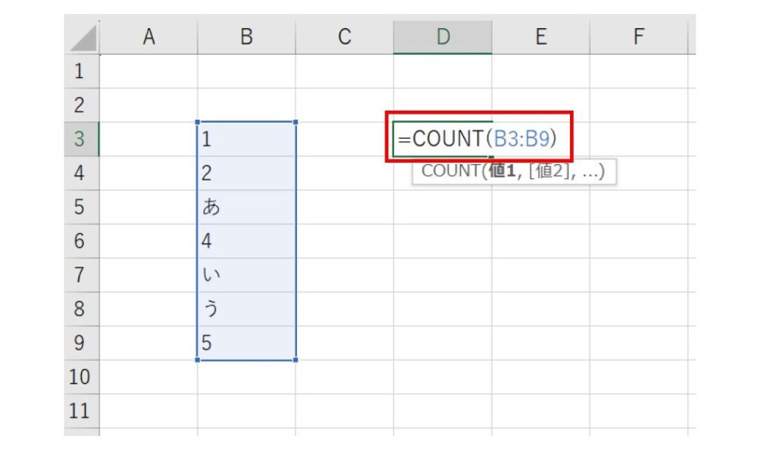Image resolution: width=760 pixels, height=450 pixels.
Task: Click [値2] argument in COUNT tooltip
Action: pyautogui.click(x=544, y=172)
